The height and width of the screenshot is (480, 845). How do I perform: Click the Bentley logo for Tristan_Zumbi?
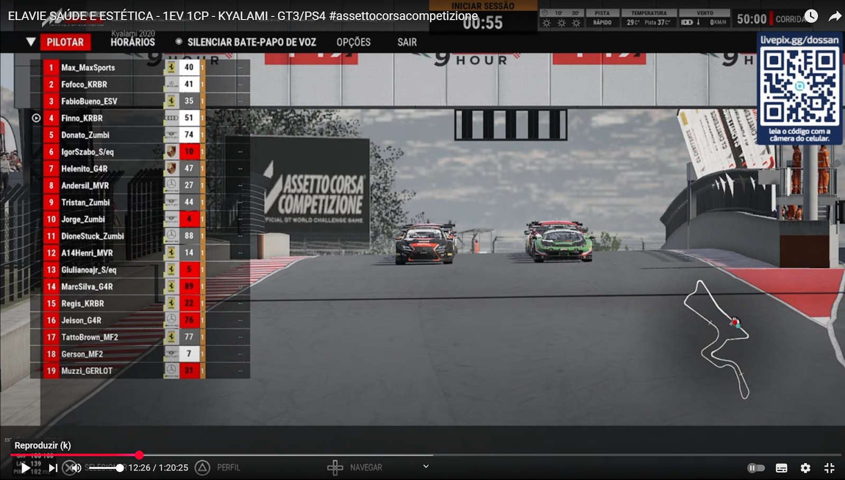point(172,202)
